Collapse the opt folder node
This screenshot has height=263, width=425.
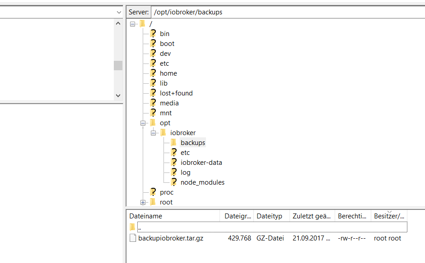(143, 123)
